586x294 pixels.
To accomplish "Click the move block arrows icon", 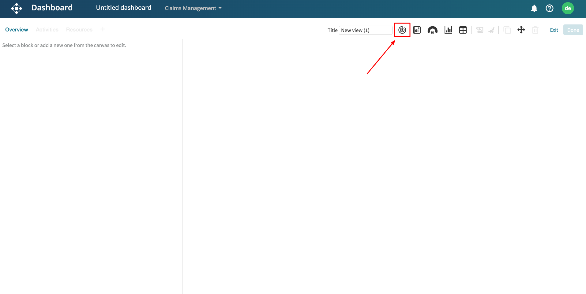I will [x=521, y=30].
